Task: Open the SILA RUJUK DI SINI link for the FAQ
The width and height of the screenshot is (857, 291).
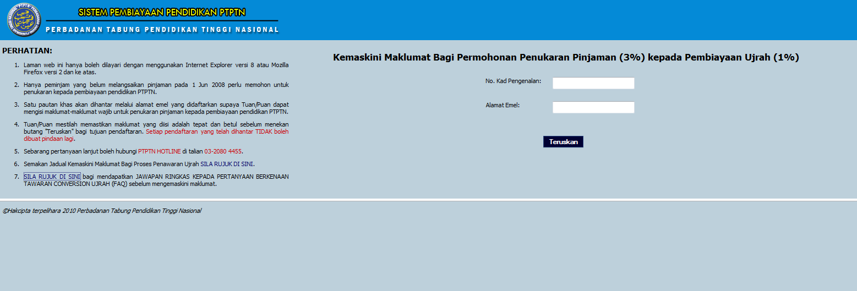Action: (x=52, y=177)
